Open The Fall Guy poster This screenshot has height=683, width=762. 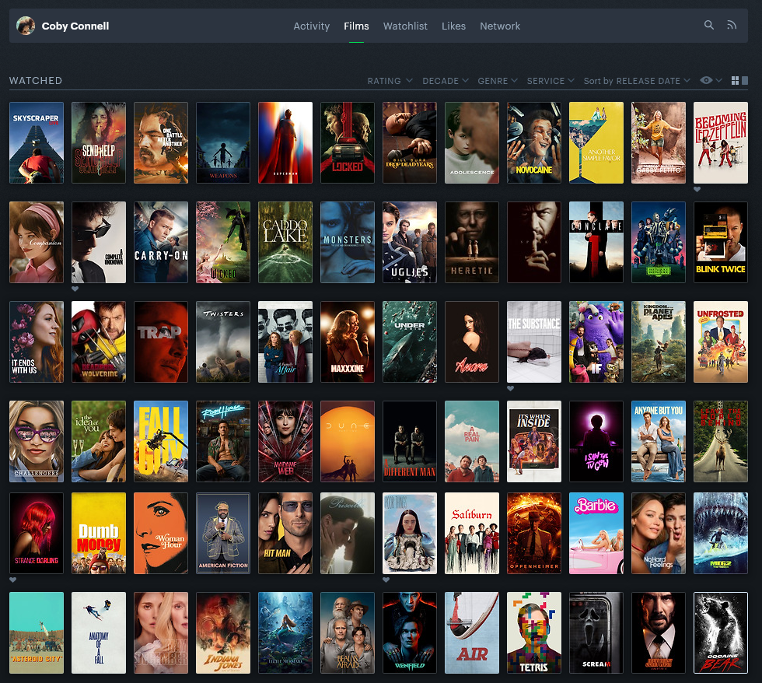click(161, 441)
